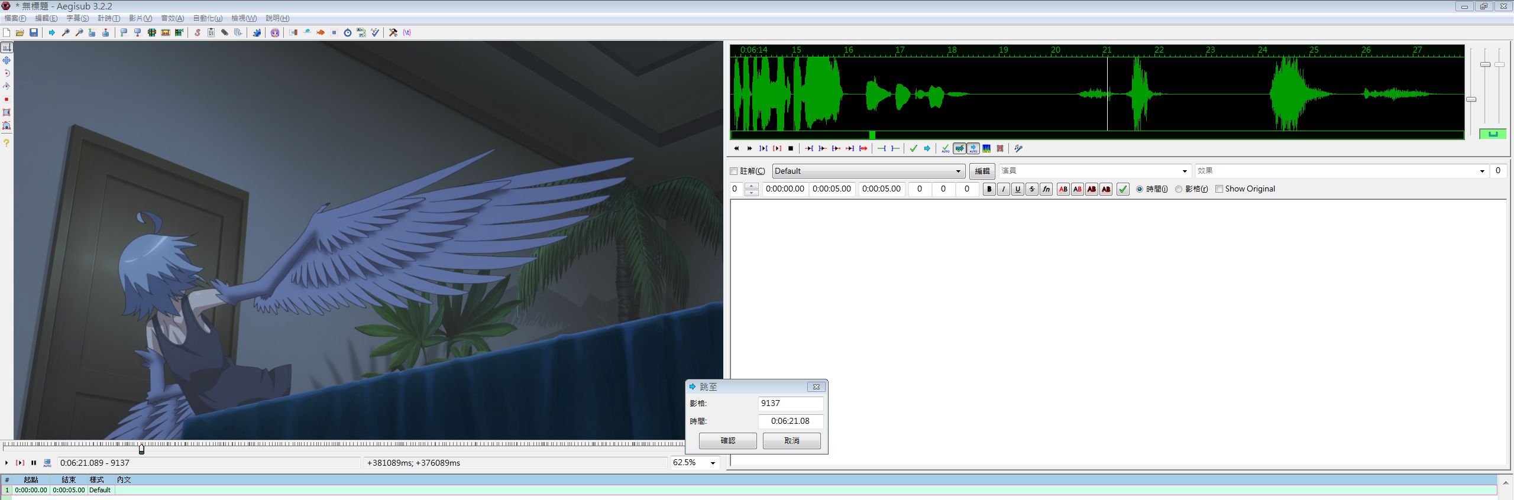Viewport: 1514px width, 500px height.
Task: Toggle auto-commit all timing changes
Action: coord(946,148)
